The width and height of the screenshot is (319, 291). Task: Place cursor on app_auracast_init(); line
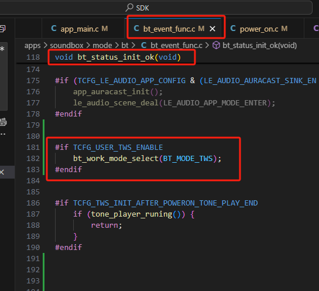pos(118,92)
